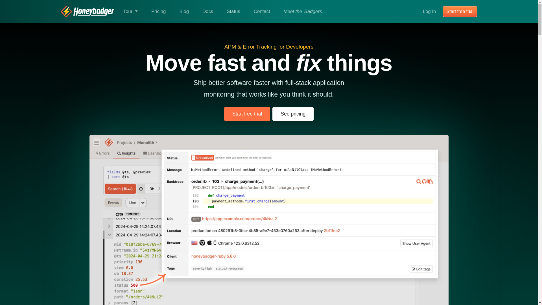Open the Line chart type dropdown
This screenshot has height=305, width=542.
pyautogui.click(x=136, y=203)
